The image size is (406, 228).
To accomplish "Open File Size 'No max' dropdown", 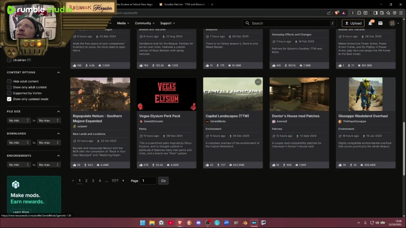I will pyautogui.click(x=49, y=120).
